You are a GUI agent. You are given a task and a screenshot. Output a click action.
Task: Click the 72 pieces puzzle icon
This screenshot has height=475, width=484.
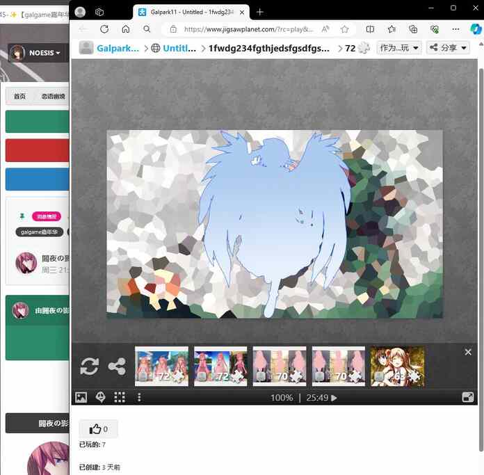pyautogui.click(x=364, y=48)
